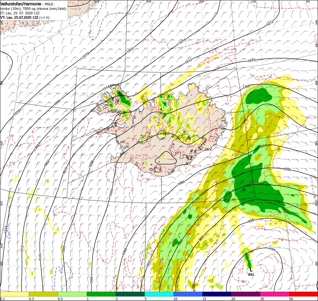
Task: Select the '25W' longitude label at top
Action: [96, 2]
